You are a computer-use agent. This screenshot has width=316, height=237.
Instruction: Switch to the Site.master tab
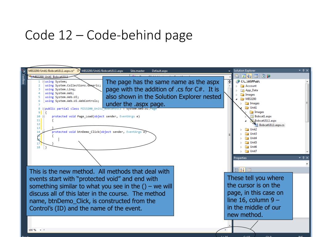tap(137, 71)
